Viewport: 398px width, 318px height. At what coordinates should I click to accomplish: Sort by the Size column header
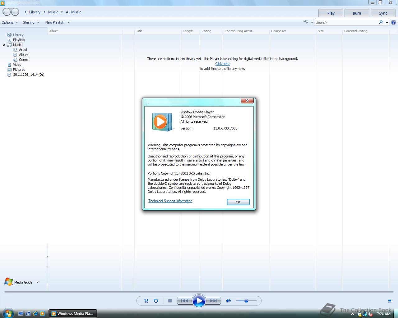tap(329, 31)
